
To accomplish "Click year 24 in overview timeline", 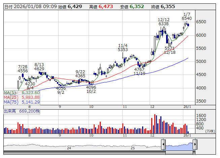I will click(x=69, y=148).
